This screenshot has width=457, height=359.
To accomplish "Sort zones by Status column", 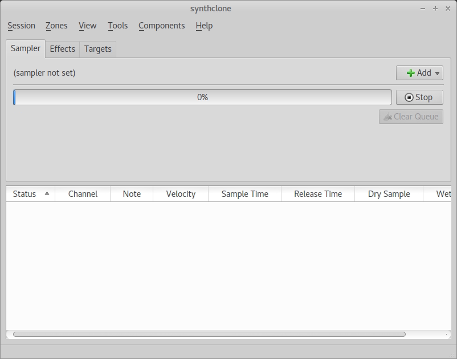I will pyautogui.click(x=31, y=194).
